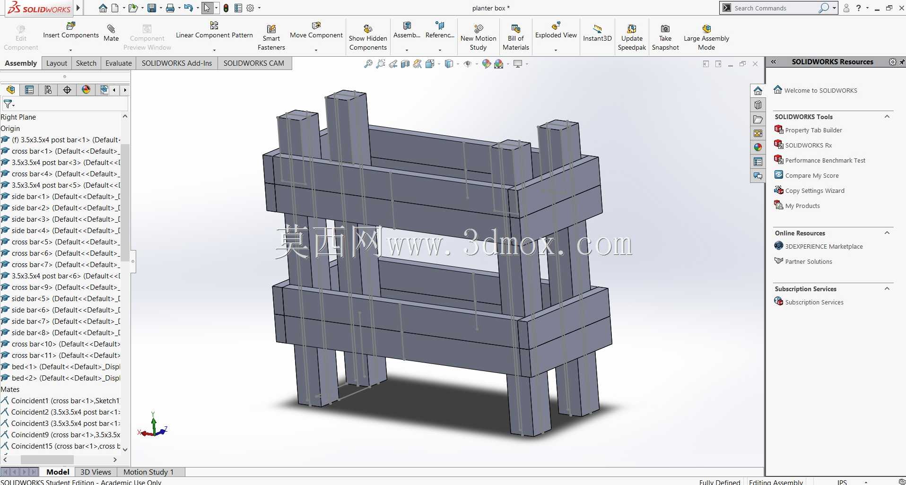Select the Mate tool
The width and height of the screenshot is (906, 485).
(111, 33)
